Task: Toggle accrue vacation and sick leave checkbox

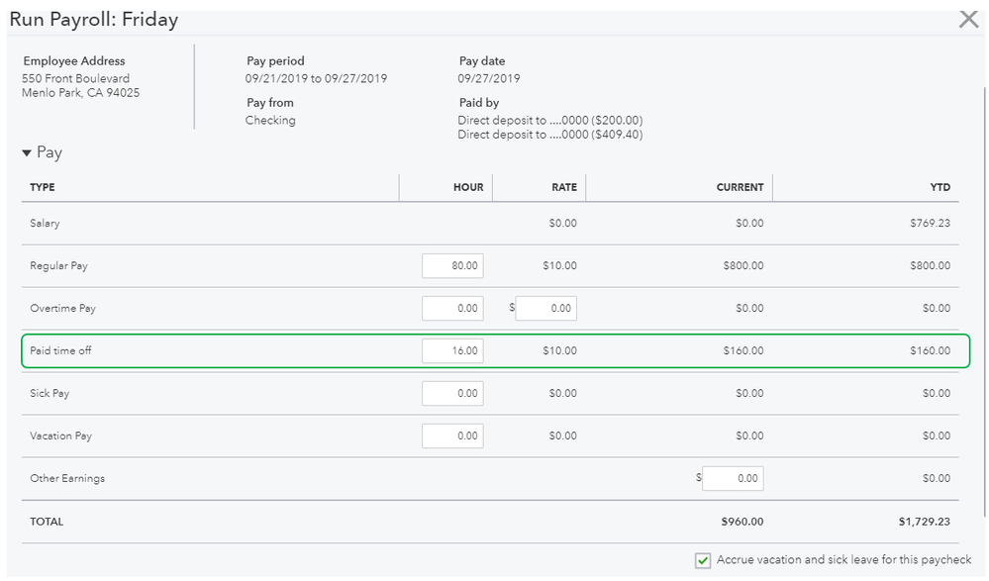Action: coord(702,560)
